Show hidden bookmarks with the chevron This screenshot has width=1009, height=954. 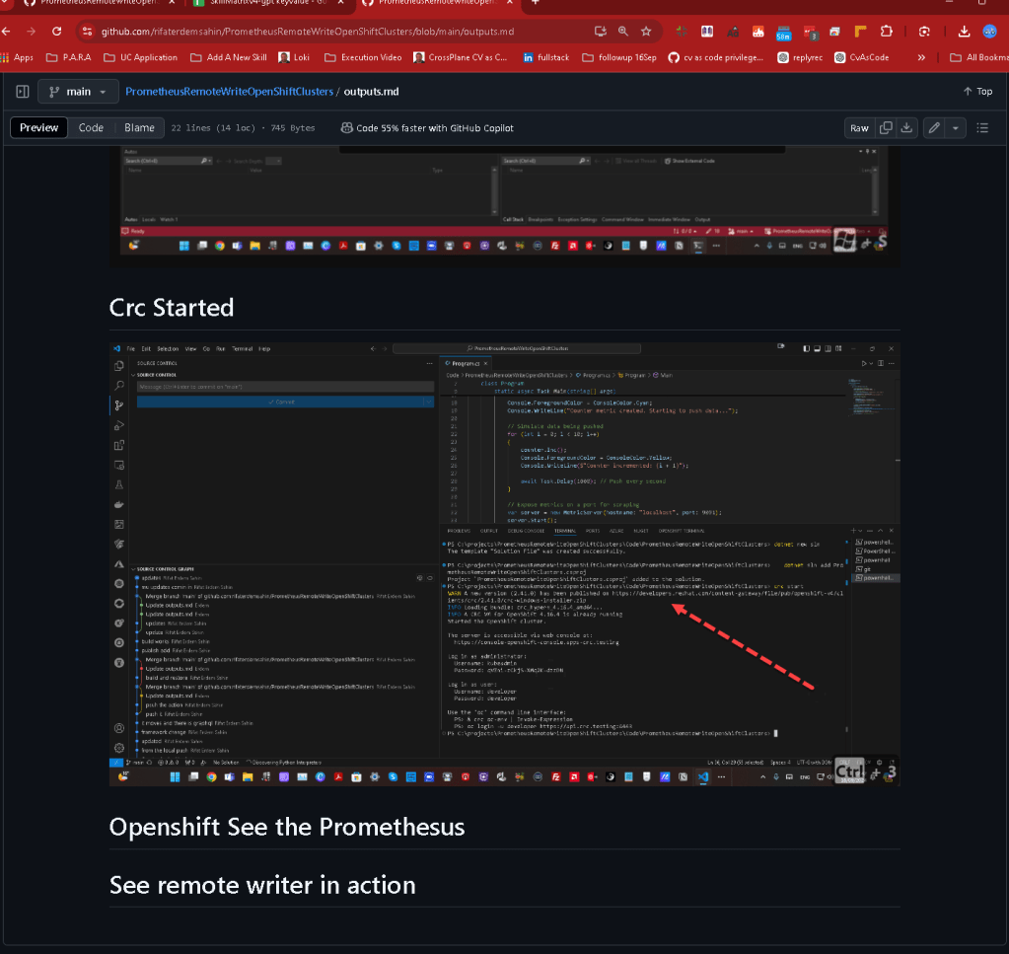921,57
